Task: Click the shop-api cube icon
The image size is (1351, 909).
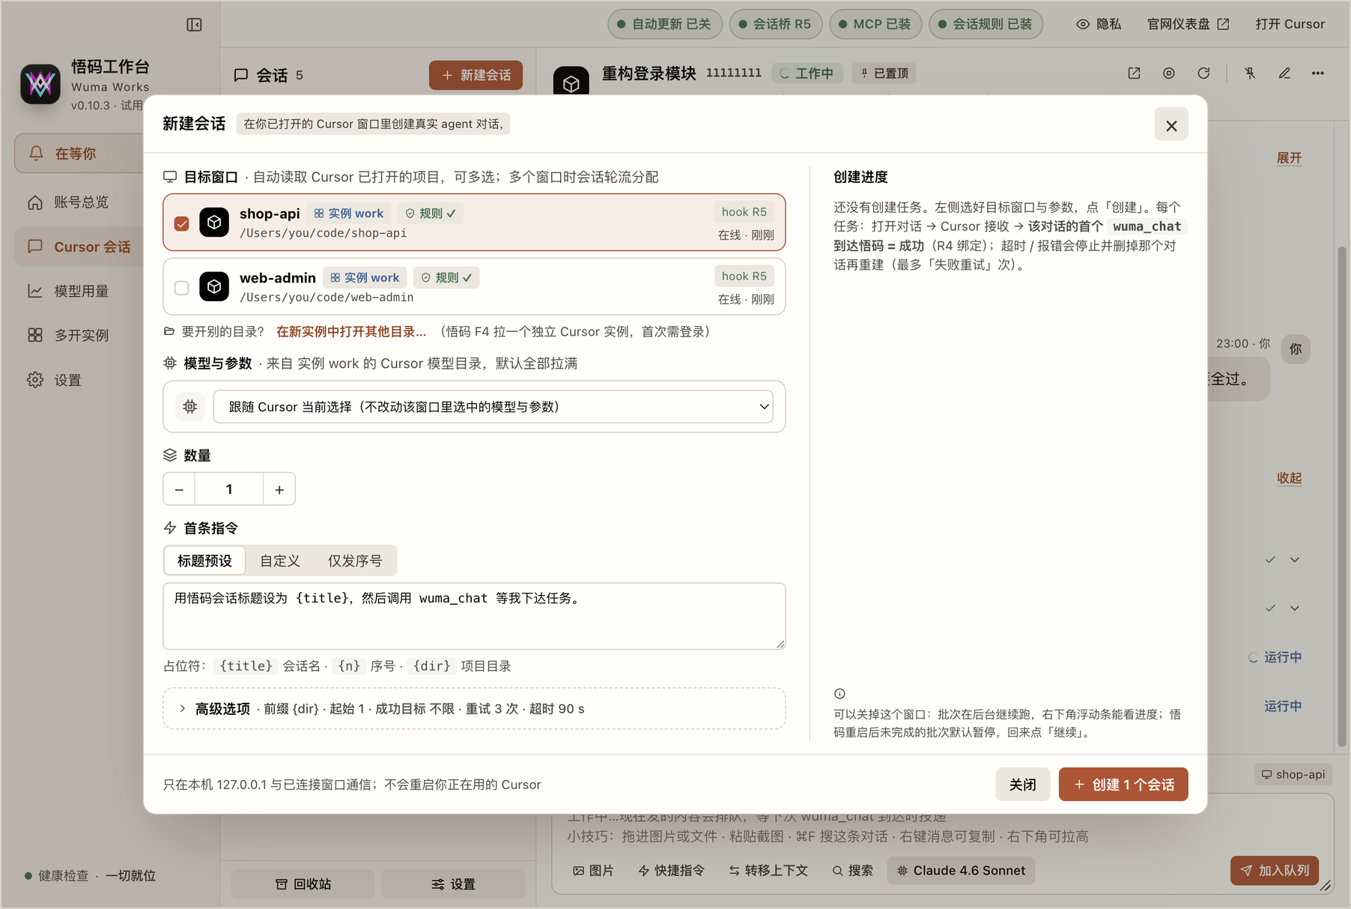Action: click(214, 222)
